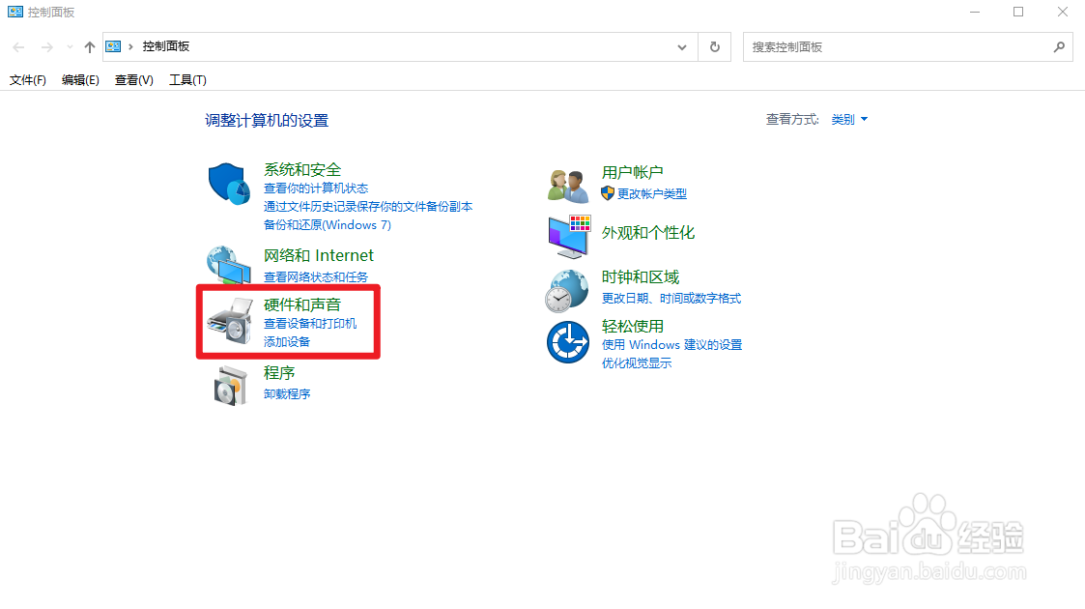Open the 查看(V) menu
The width and height of the screenshot is (1085, 609).
tap(134, 80)
